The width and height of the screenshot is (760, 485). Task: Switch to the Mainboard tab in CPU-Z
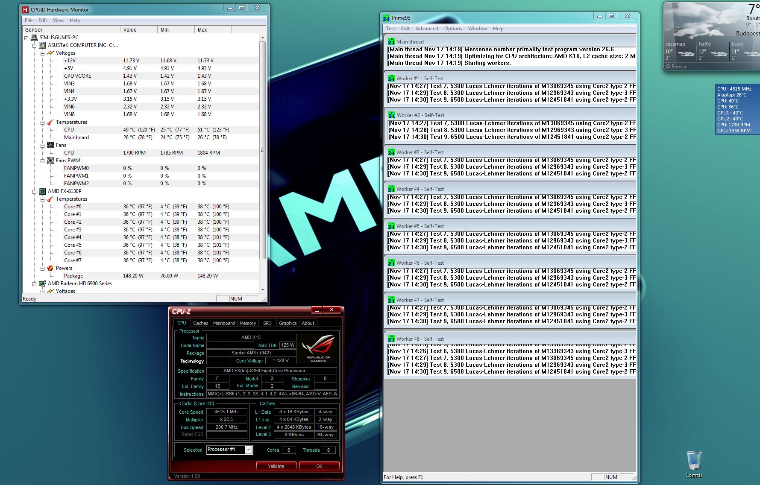(224, 323)
